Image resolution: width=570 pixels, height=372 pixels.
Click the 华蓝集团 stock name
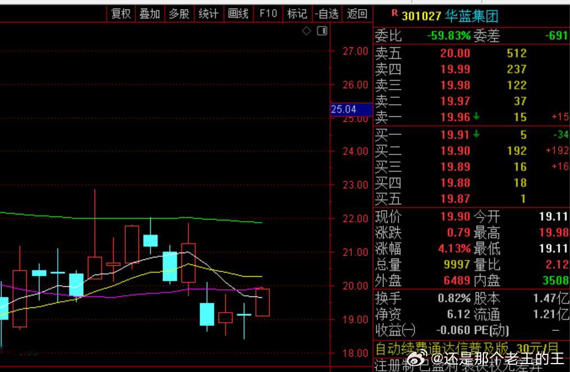[x=472, y=16]
